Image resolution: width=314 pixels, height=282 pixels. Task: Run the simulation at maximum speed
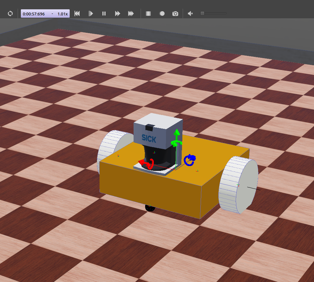point(131,13)
